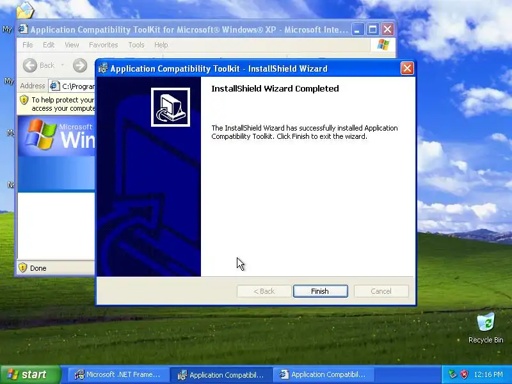Click the successfully installed message text
The width and height of the screenshot is (512, 384).
(x=305, y=132)
